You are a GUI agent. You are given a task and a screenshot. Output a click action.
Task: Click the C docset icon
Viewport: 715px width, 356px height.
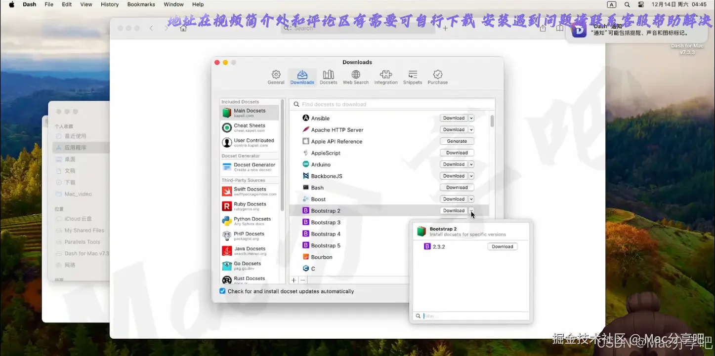(x=306, y=269)
